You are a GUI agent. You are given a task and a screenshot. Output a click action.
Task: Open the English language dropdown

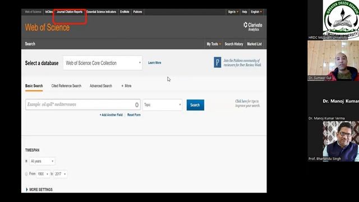pyautogui.click(x=256, y=12)
